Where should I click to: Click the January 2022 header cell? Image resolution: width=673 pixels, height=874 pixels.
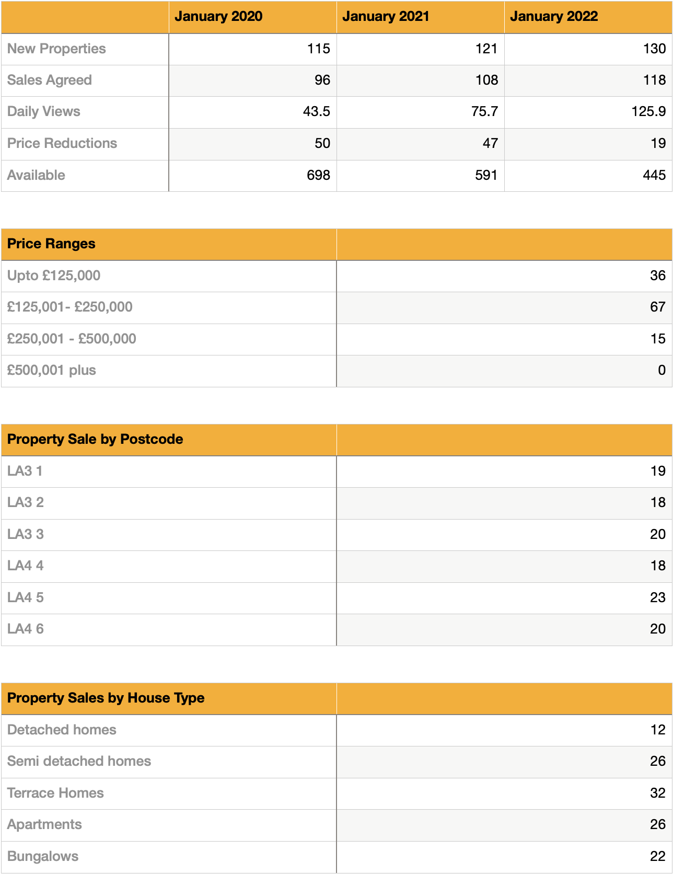click(x=554, y=17)
